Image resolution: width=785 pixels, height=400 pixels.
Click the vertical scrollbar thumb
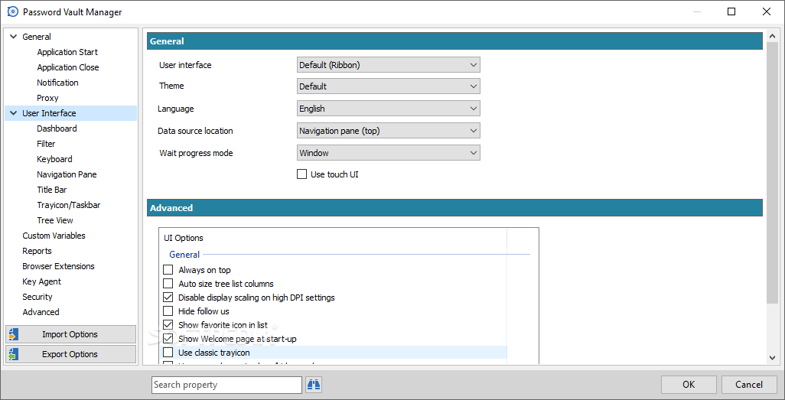tap(773, 173)
